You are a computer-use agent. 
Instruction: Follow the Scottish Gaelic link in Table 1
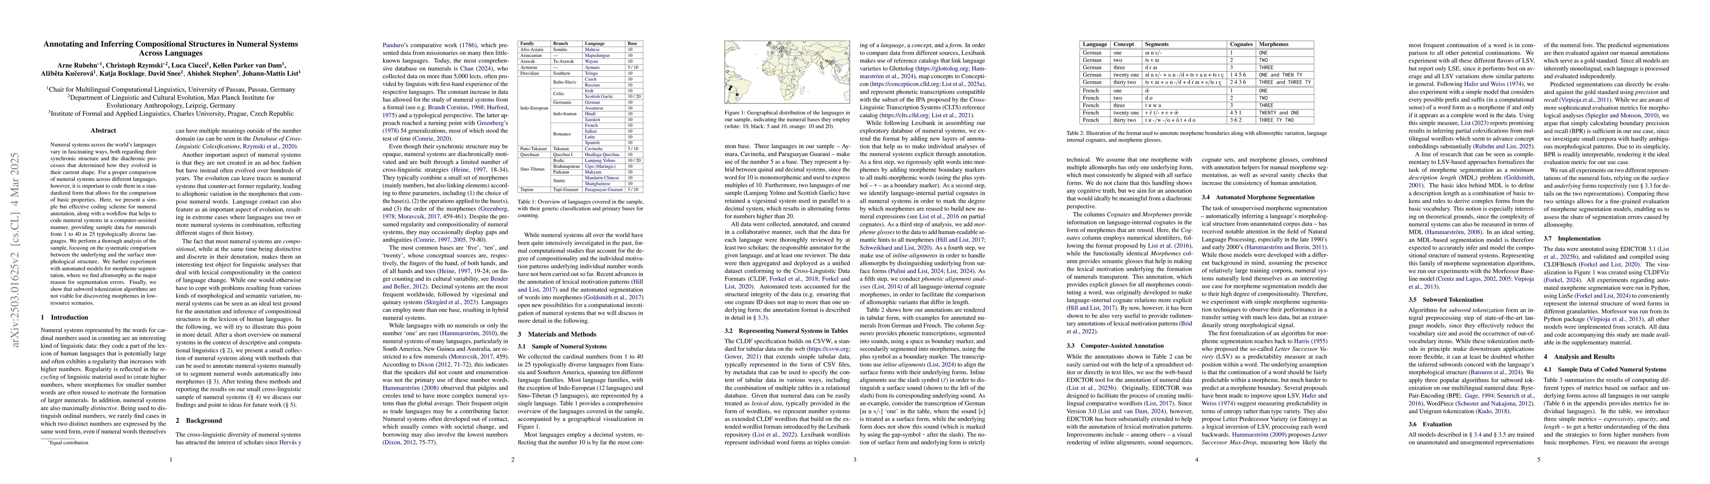pos(599,97)
